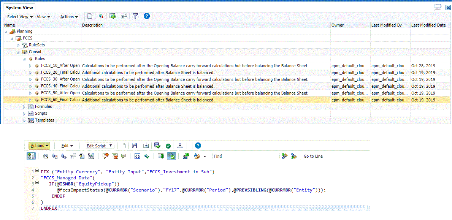Open the yellow Actions menu in script editor
The image size is (452, 220).
tap(39, 146)
